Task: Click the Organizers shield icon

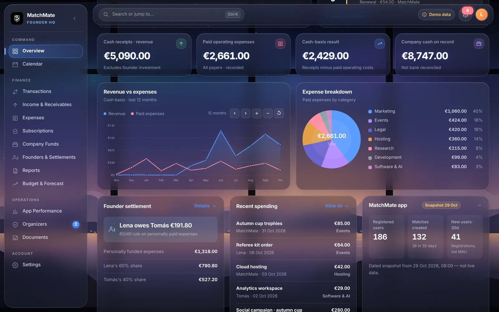Action: point(15,225)
